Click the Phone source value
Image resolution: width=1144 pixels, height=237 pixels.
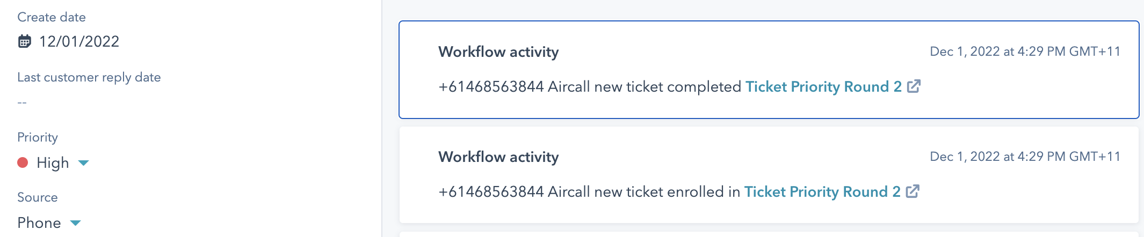tap(39, 223)
